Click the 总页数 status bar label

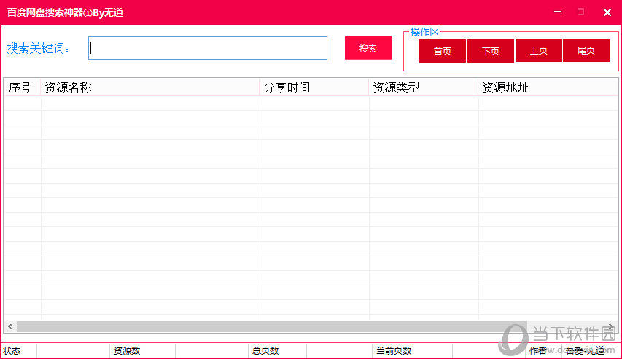[x=265, y=351]
